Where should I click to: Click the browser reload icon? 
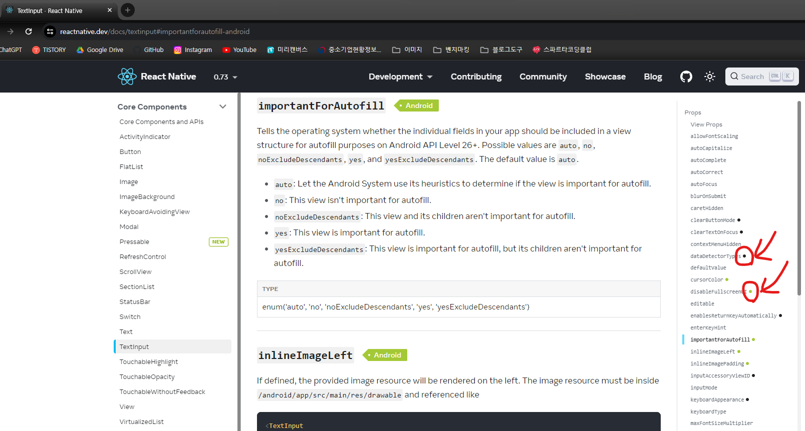tap(29, 31)
